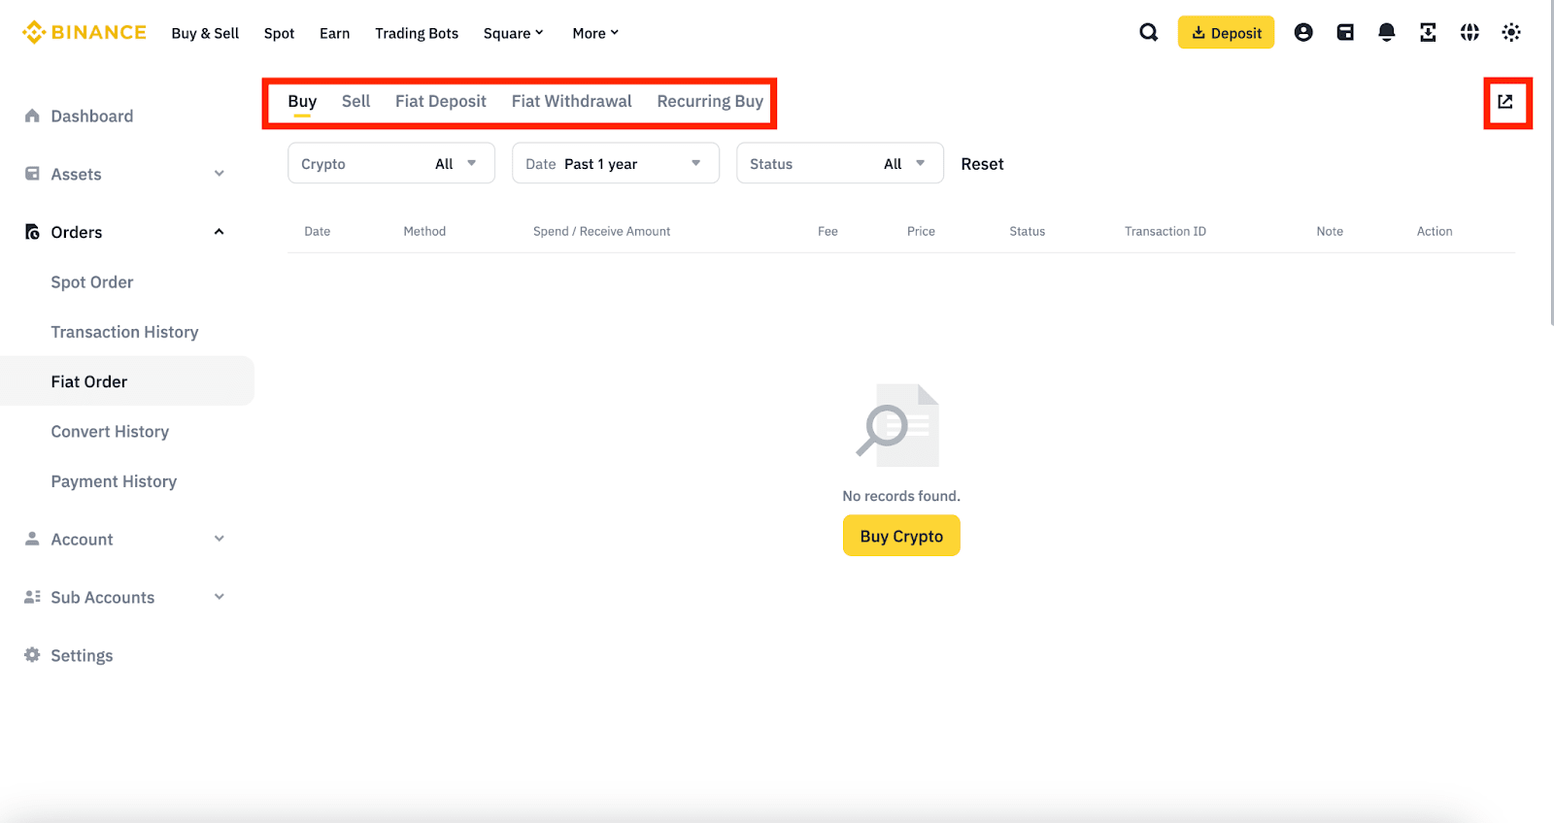Click the Spend / Receive Amount header
Image resolution: width=1554 pixels, height=823 pixels.
coord(601,231)
